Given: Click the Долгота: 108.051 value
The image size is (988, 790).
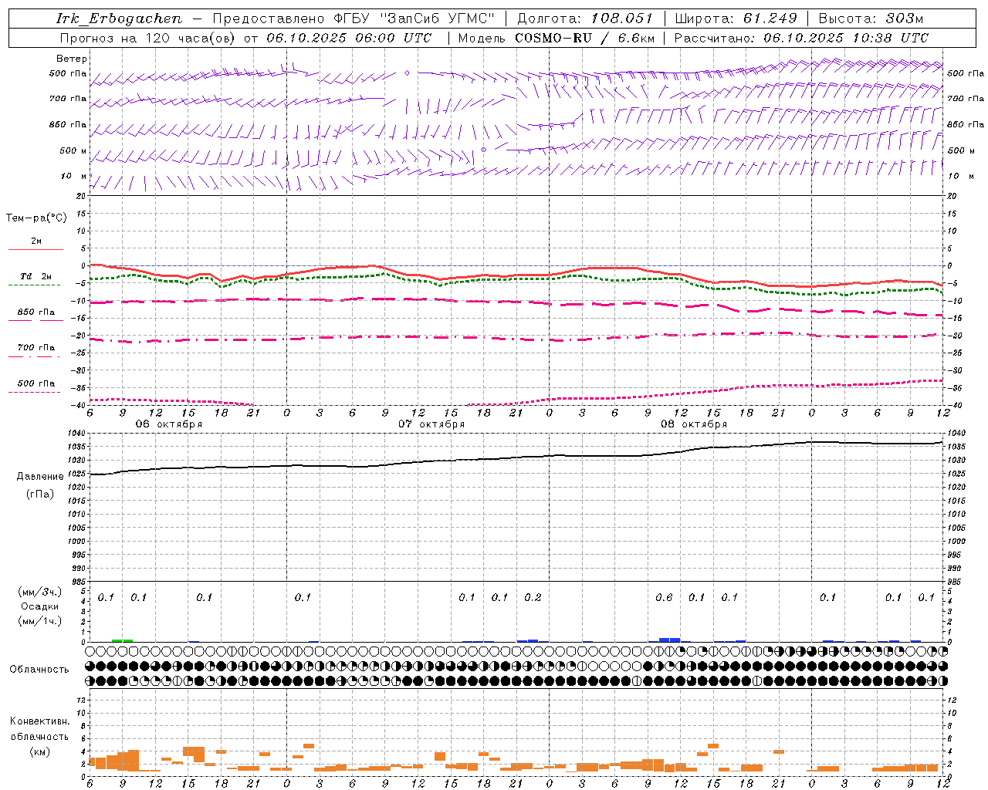Looking at the screenshot, I should click(x=585, y=19).
